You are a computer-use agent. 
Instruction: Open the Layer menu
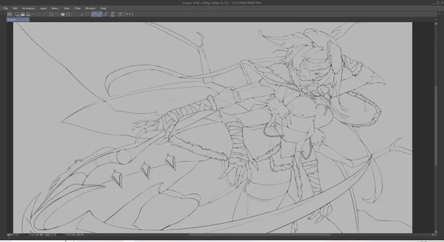43,8
